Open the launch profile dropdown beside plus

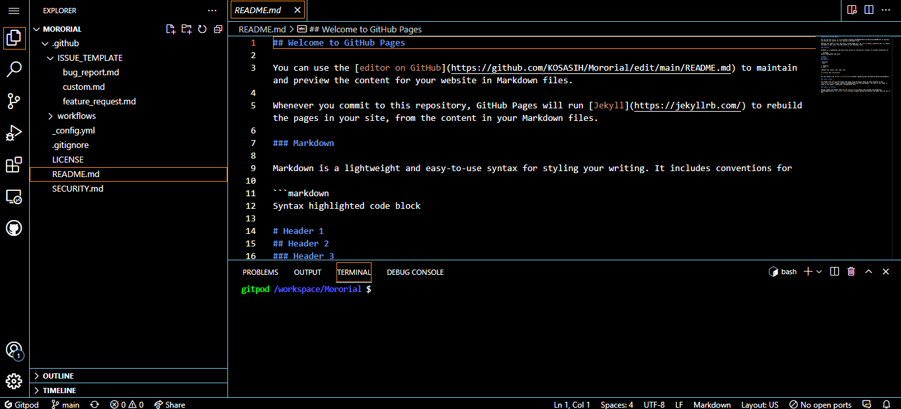[819, 272]
